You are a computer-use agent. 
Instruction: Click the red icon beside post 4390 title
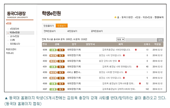[x=126, y=72]
